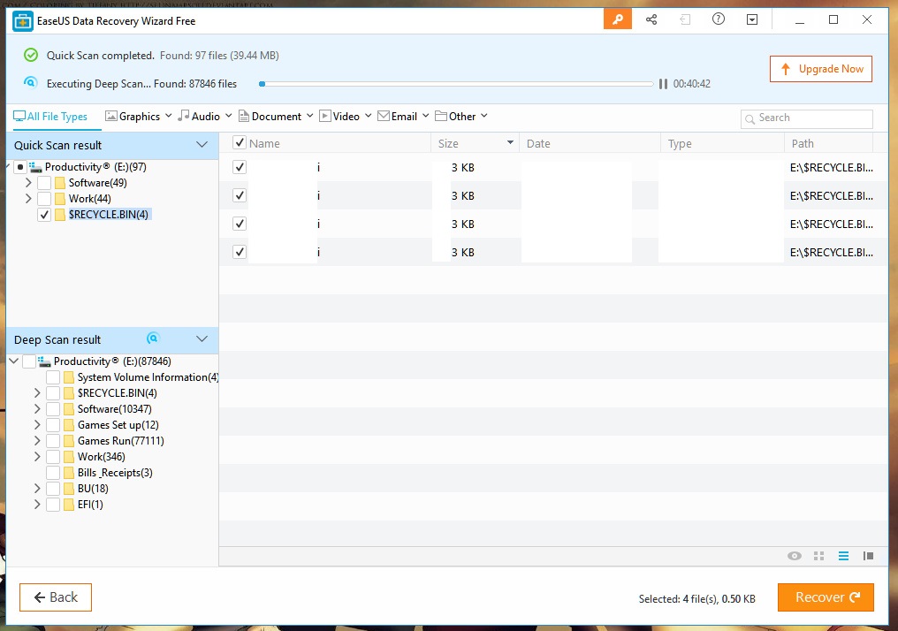
Task: Click Games Run(77111) folder icon
Action: 69,441
